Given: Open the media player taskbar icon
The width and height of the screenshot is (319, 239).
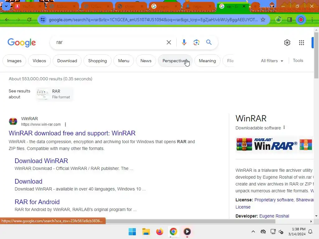Looking at the screenshot, I should [187, 232].
